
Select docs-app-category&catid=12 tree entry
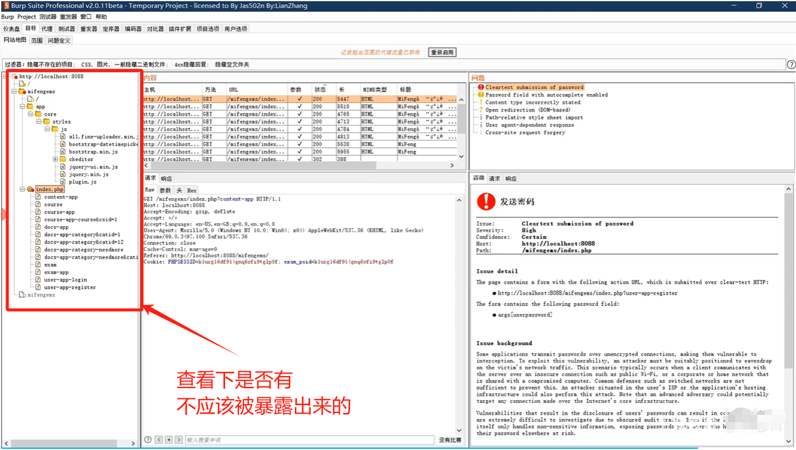click(x=84, y=242)
